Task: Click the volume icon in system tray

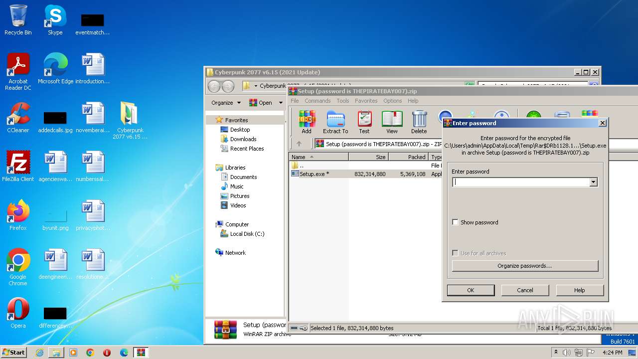Action: 567,353
